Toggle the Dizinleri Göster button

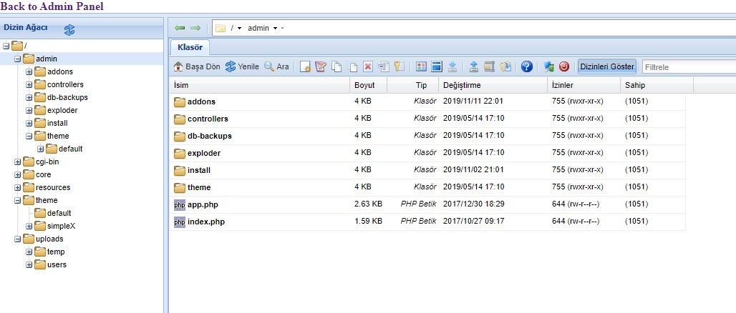click(607, 66)
